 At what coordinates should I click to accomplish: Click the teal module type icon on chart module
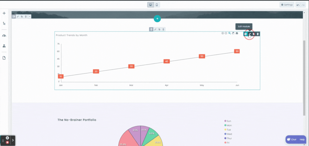[246, 34]
